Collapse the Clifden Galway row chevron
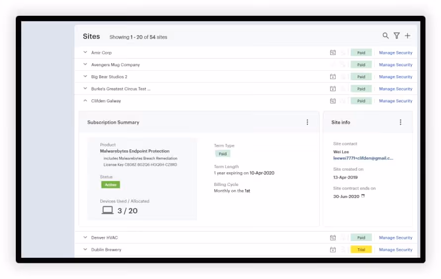This screenshot has width=441, height=279. [85, 100]
